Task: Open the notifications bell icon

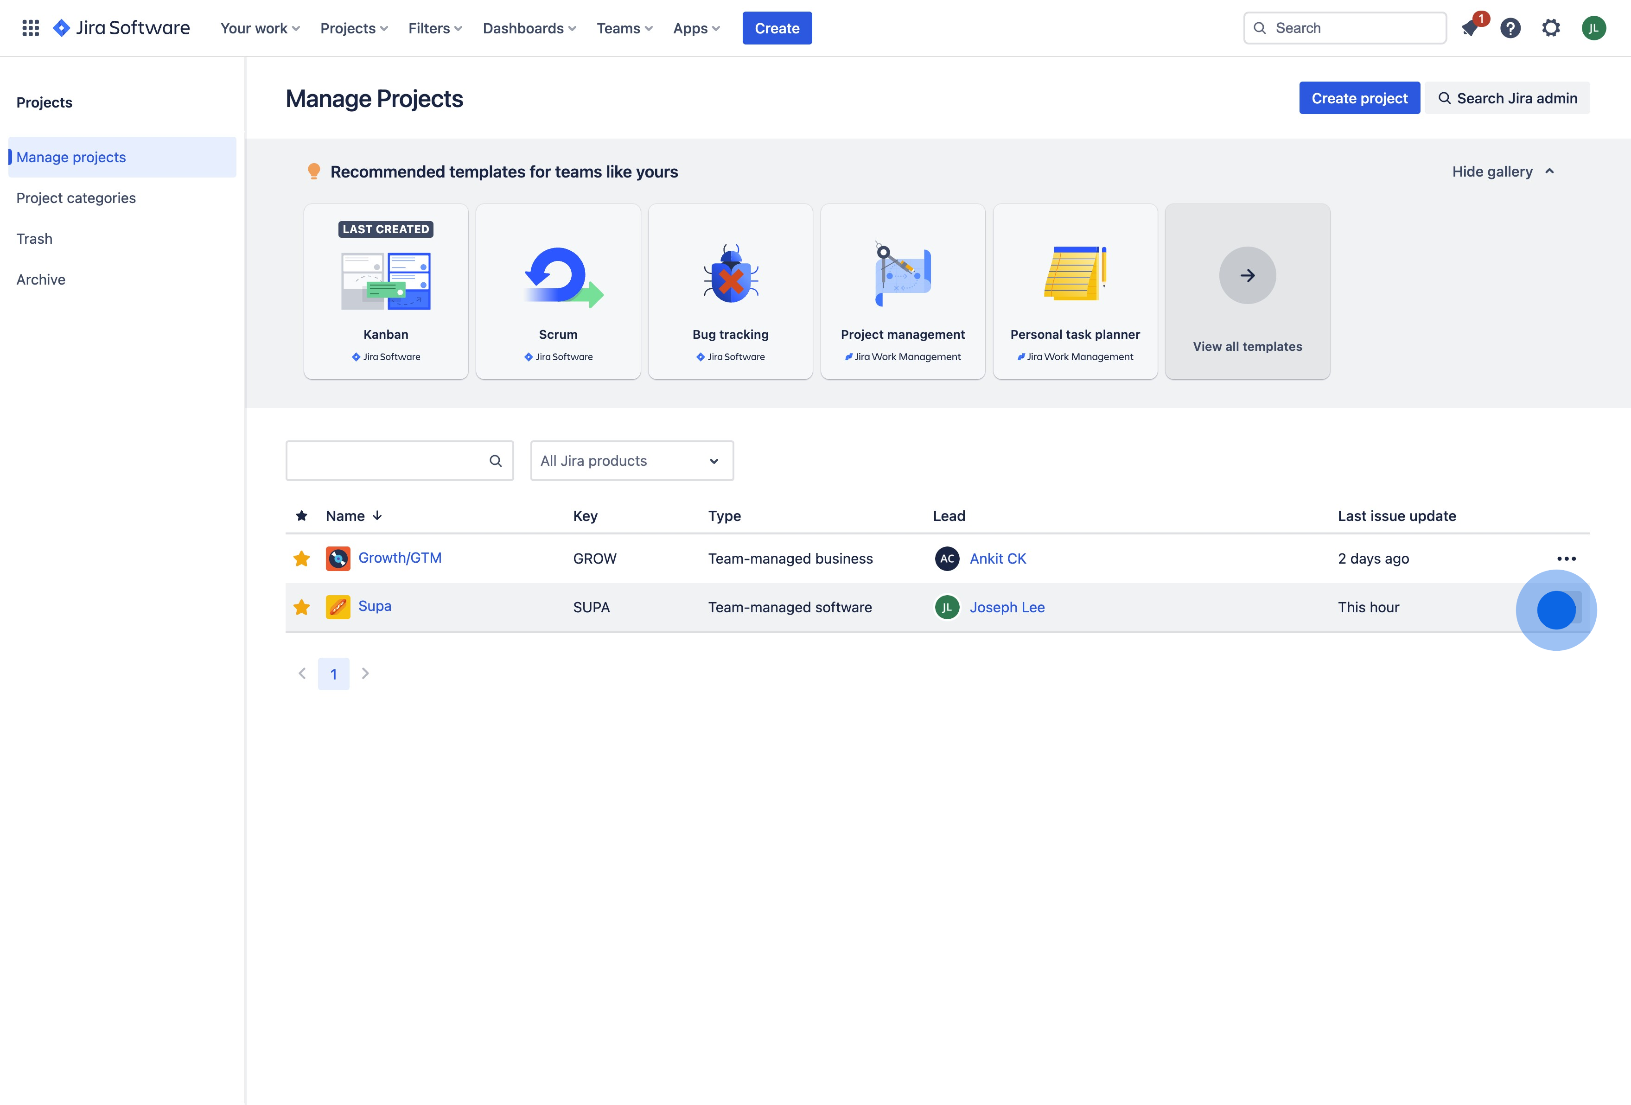Action: [1470, 28]
